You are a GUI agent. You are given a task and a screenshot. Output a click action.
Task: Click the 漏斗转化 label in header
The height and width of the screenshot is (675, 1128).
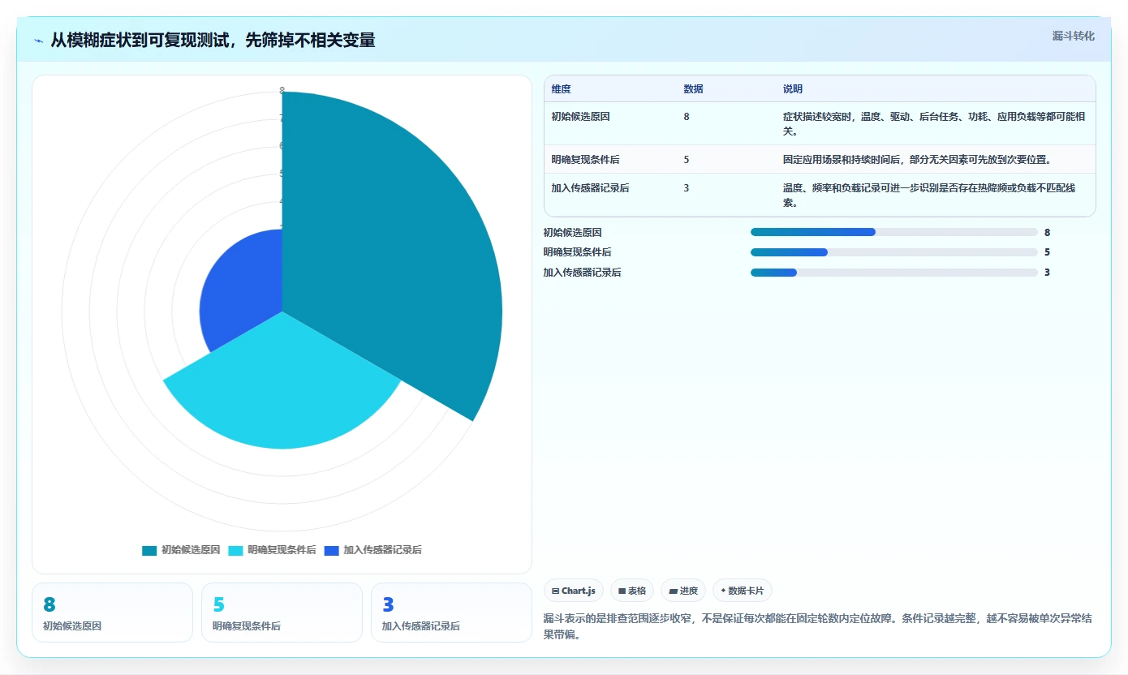click(1073, 36)
